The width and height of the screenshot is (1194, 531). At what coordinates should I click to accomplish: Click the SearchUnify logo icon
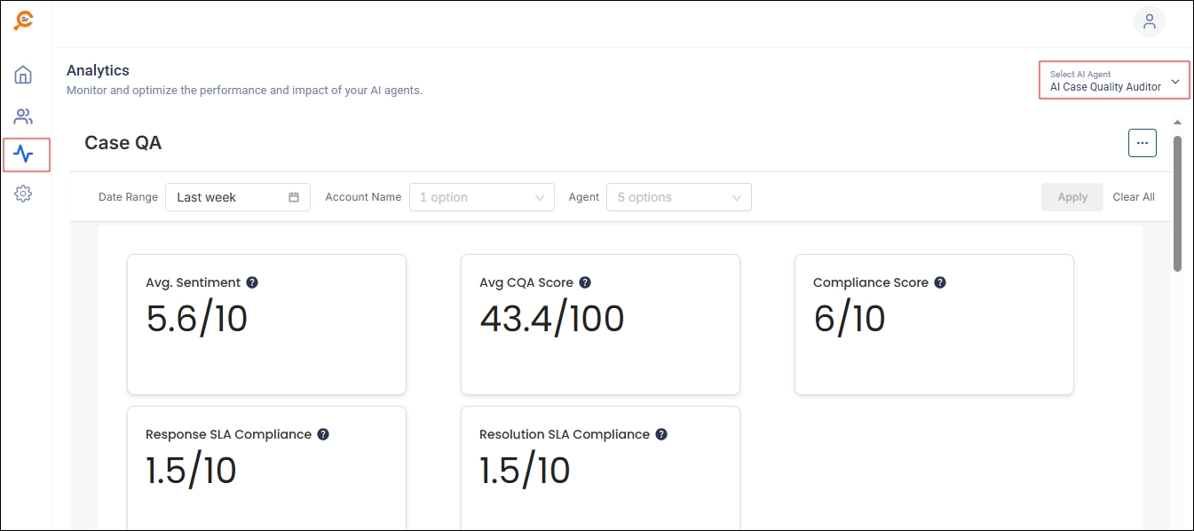coord(24,20)
